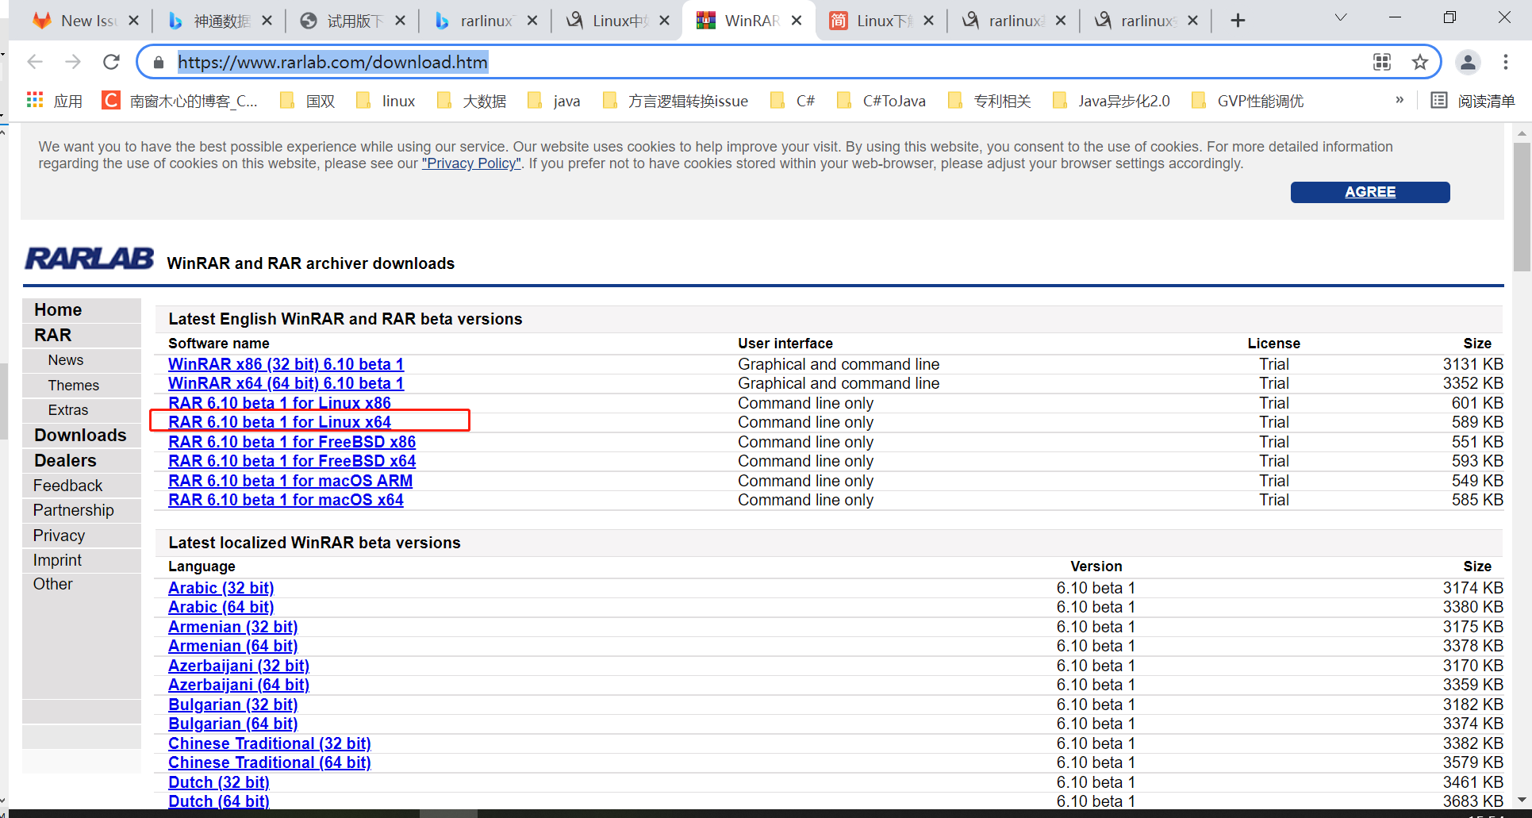Viewport: 1532px width, 818px height.
Task: Expand hidden bookmarks with double chevron
Action: tap(1400, 100)
